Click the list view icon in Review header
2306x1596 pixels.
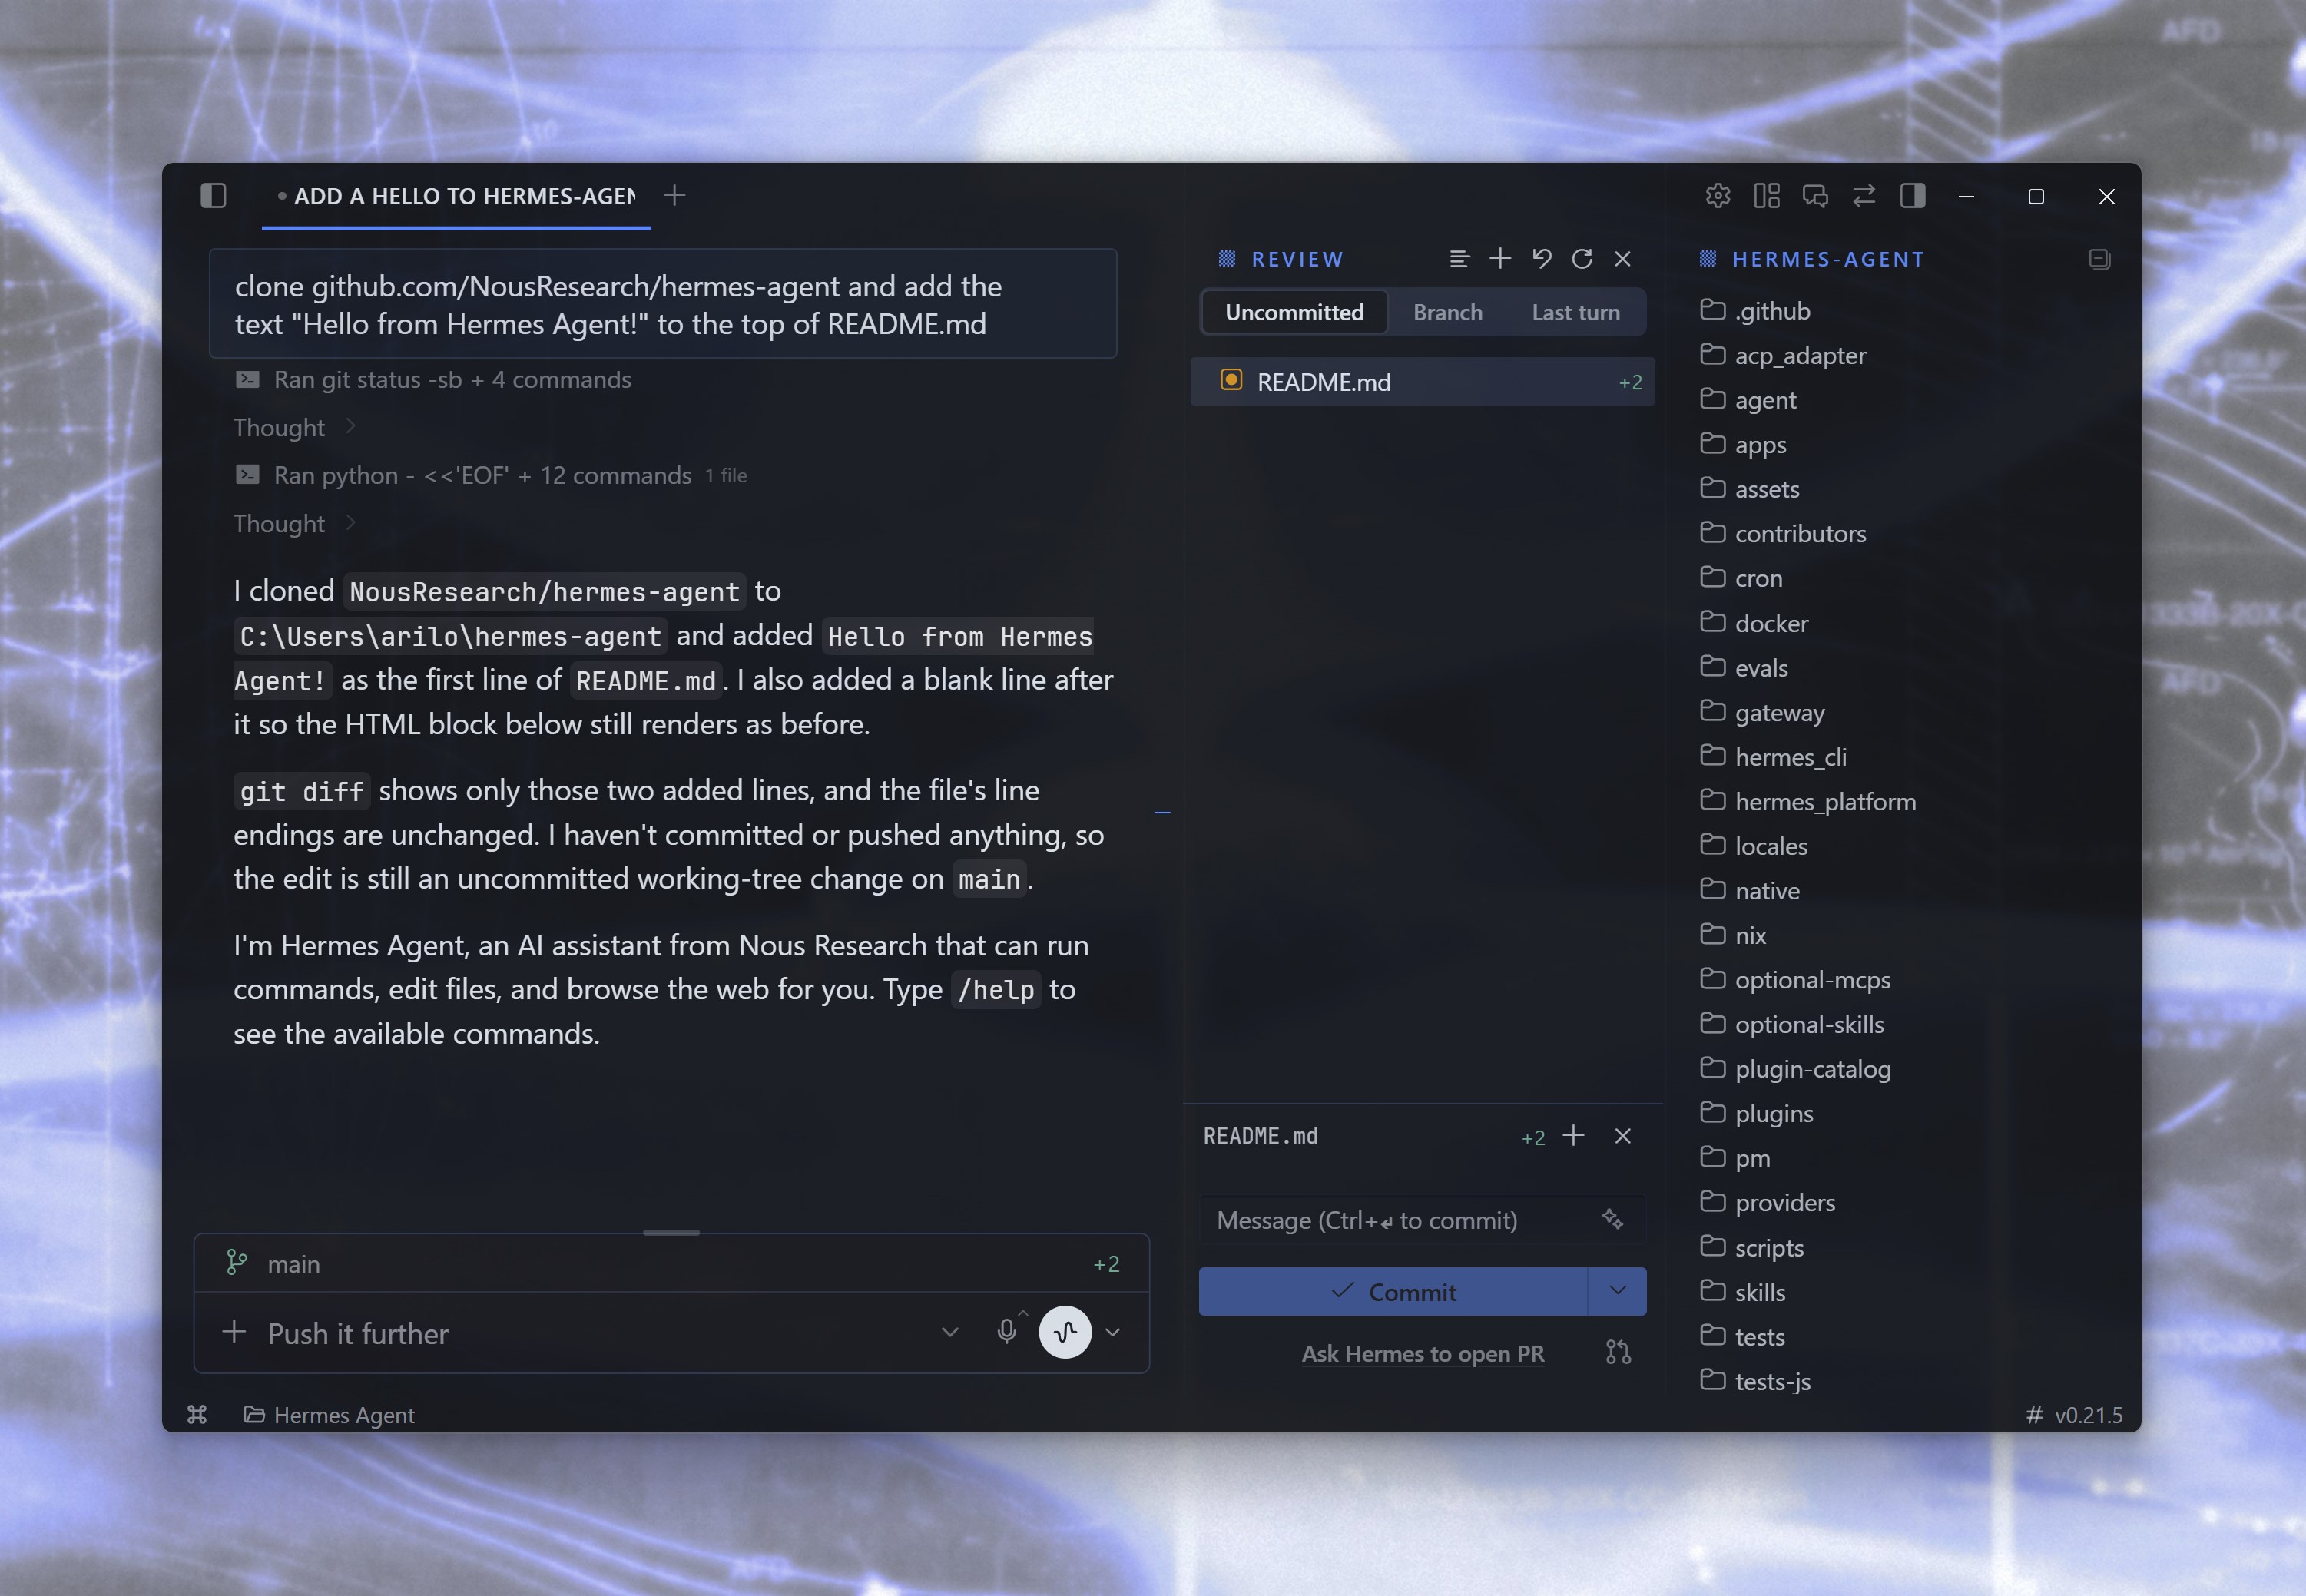(x=1459, y=259)
